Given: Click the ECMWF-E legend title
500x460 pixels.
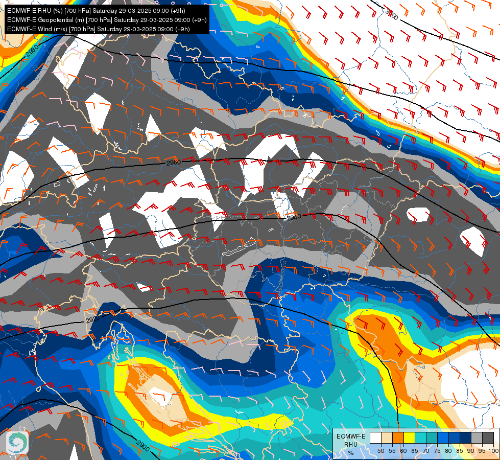Looking at the screenshot, I should pyautogui.click(x=351, y=436).
